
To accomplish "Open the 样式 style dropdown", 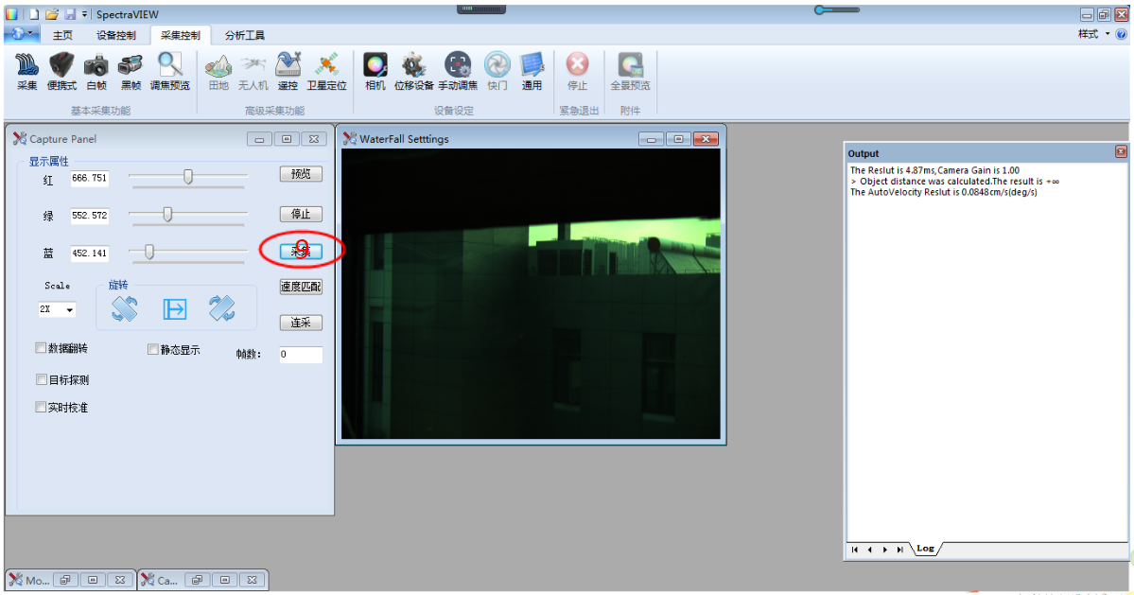I will (x=1093, y=34).
